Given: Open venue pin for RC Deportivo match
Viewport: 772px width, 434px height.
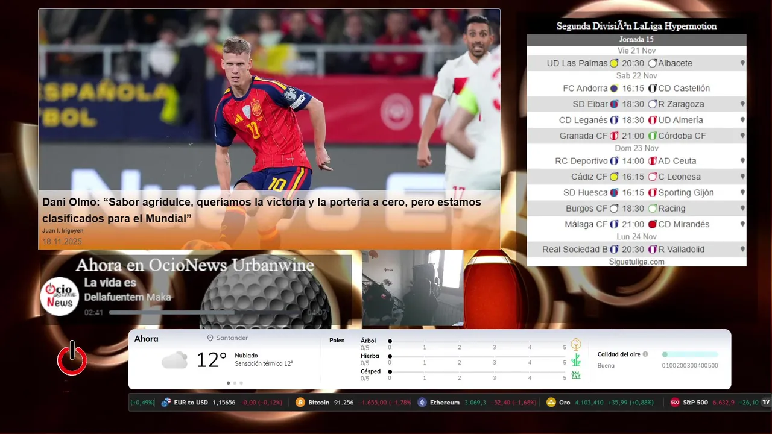Looking at the screenshot, I should point(742,161).
